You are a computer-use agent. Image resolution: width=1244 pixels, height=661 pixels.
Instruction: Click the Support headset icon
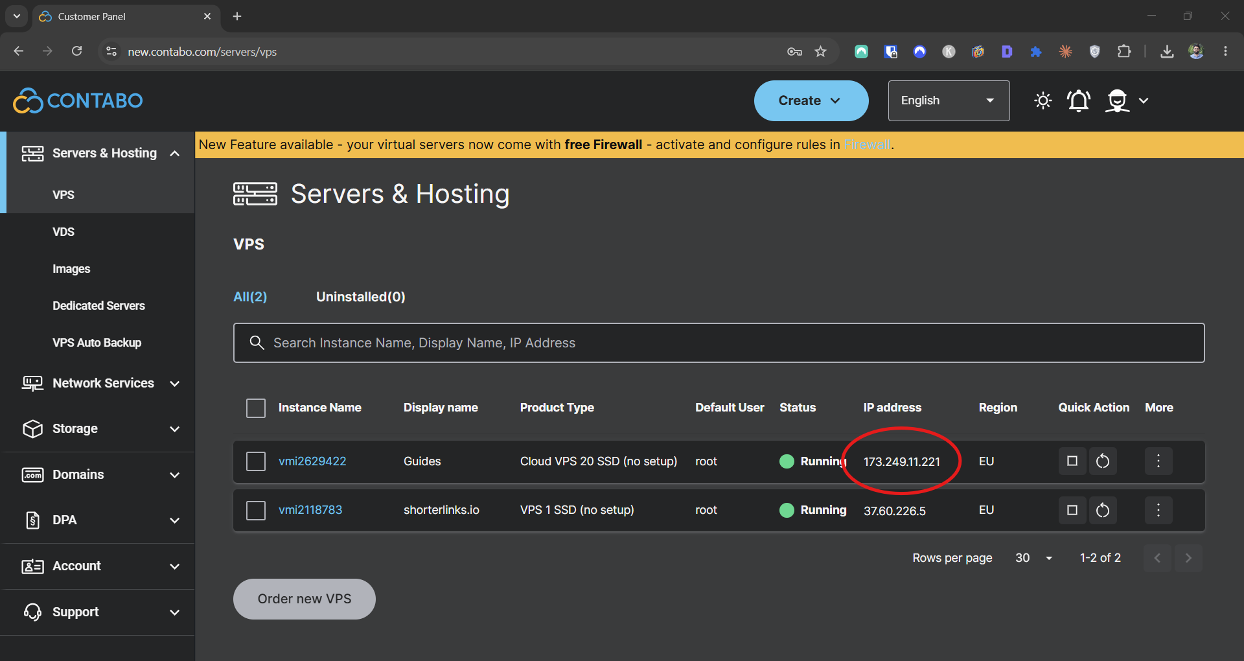pyautogui.click(x=32, y=612)
